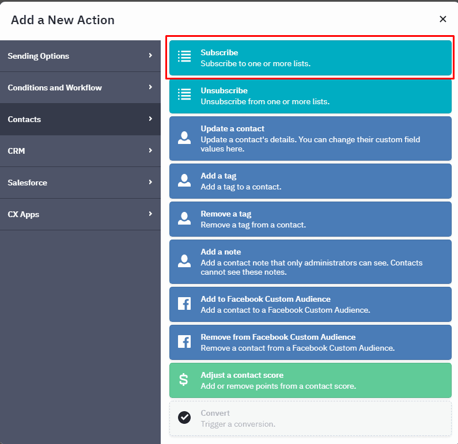Click 'Add a tag to a contact.' description
The height and width of the screenshot is (444, 458).
tap(241, 187)
